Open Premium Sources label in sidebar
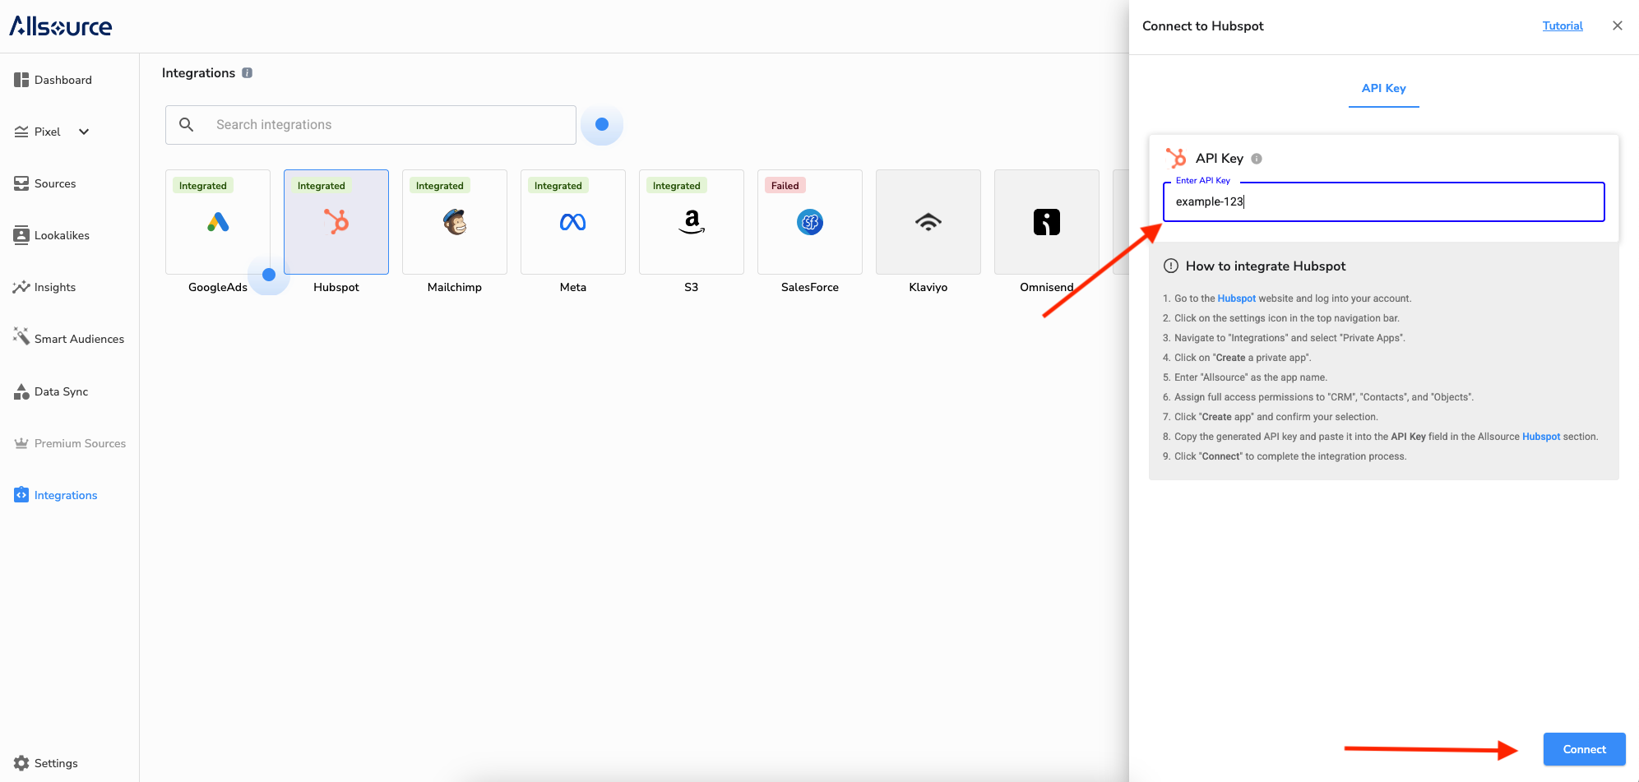The height and width of the screenshot is (782, 1639). point(80,443)
